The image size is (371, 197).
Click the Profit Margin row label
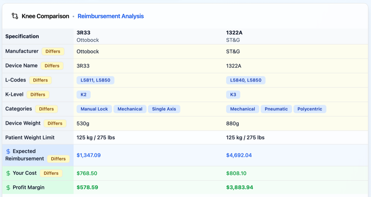click(29, 187)
